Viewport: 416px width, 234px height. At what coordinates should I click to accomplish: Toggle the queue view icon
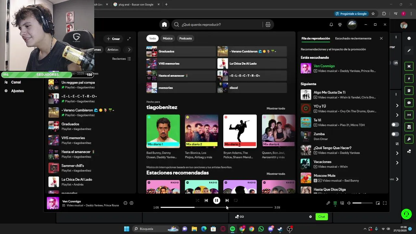click(335, 203)
